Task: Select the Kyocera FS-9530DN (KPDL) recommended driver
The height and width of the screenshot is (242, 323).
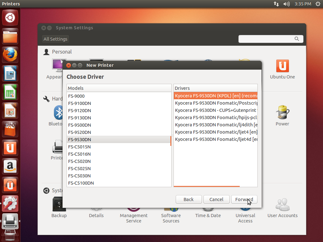Action: tap(215, 96)
